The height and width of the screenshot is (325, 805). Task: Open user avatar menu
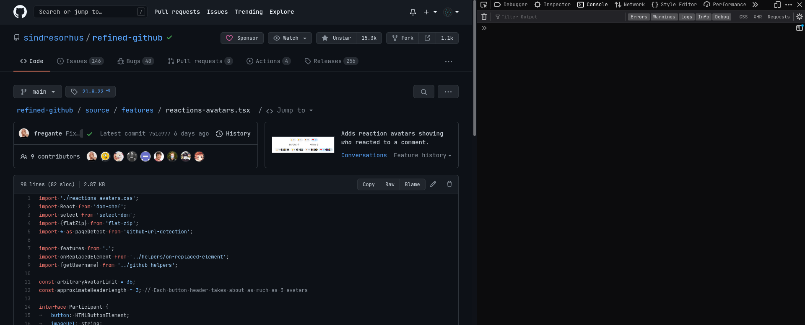(x=451, y=12)
